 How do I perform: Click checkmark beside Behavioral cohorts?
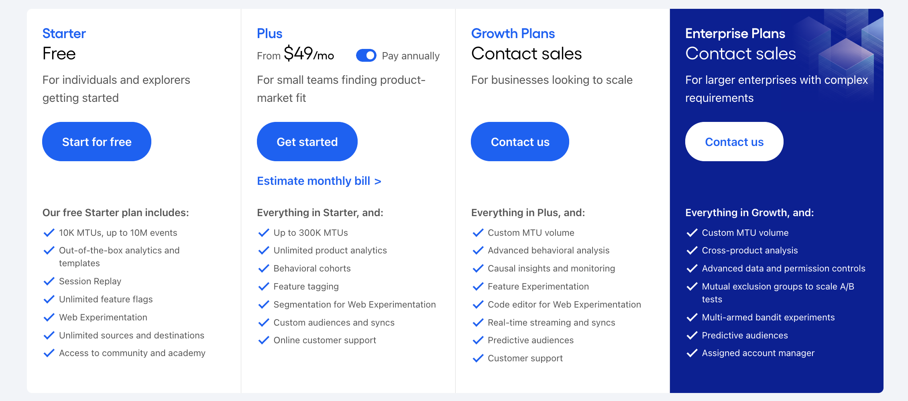(x=264, y=269)
